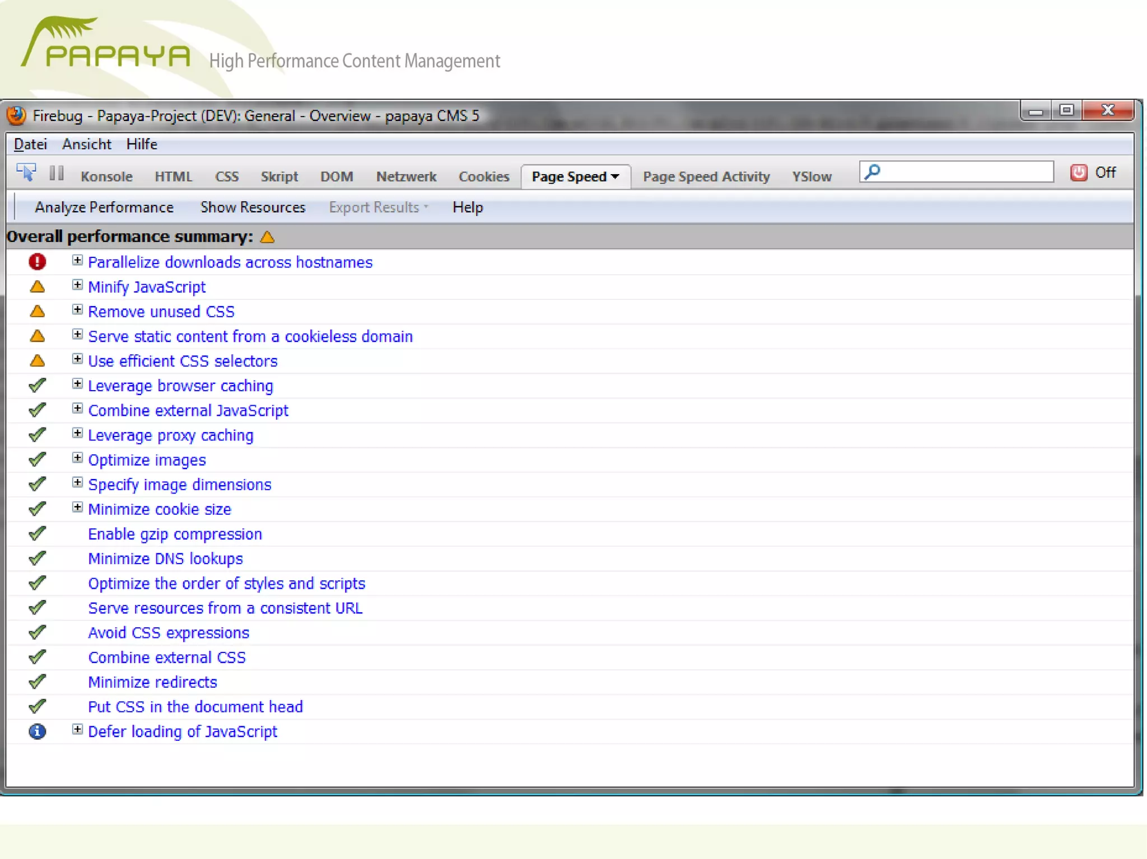
Task: Switch to the Cookies tab
Action: (484, 177)
